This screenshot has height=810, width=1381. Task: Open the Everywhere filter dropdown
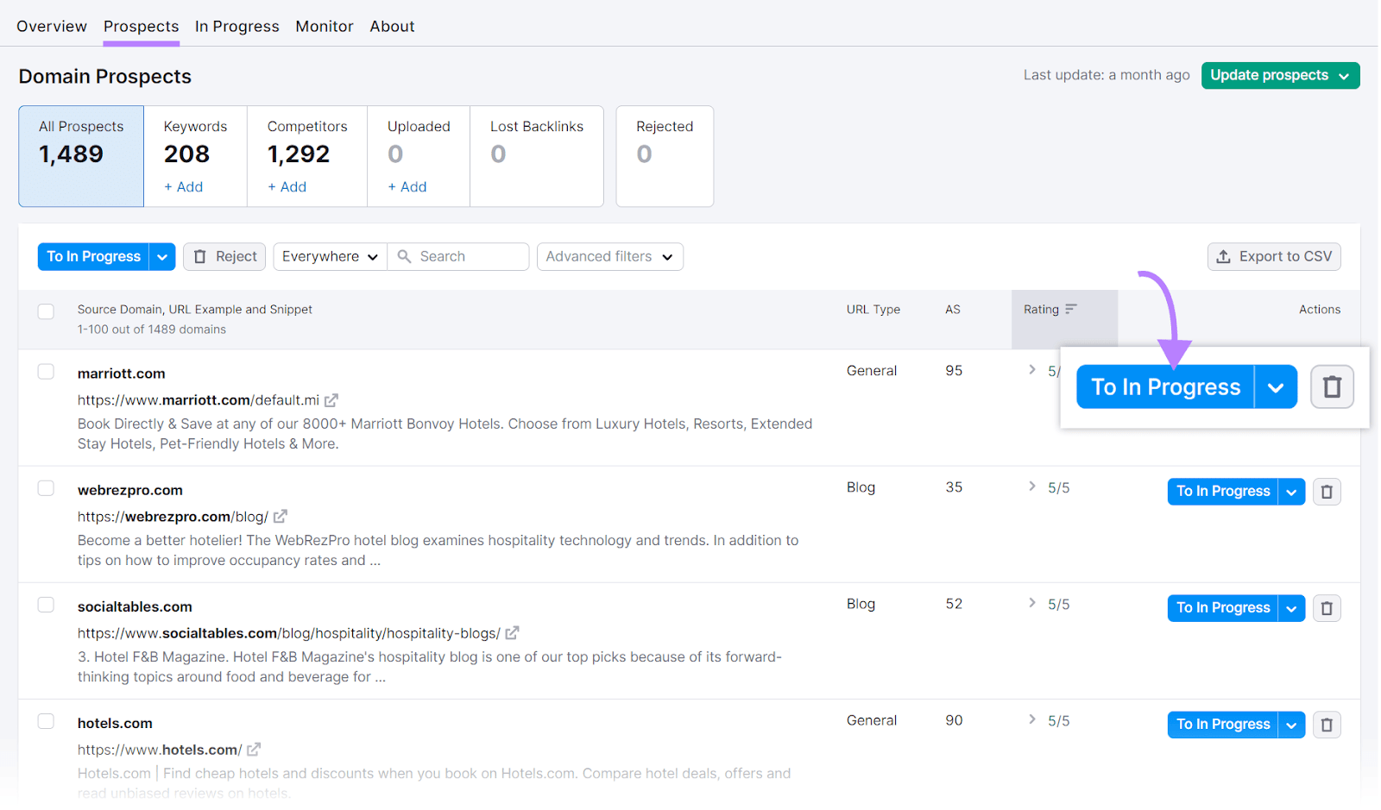329,256
